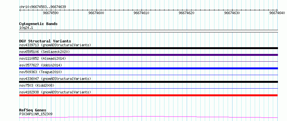Image resolution: width=287 pixels, height=121 pixels.
Task: Click the 96674620 ruler position
Action: click(187, 13)
